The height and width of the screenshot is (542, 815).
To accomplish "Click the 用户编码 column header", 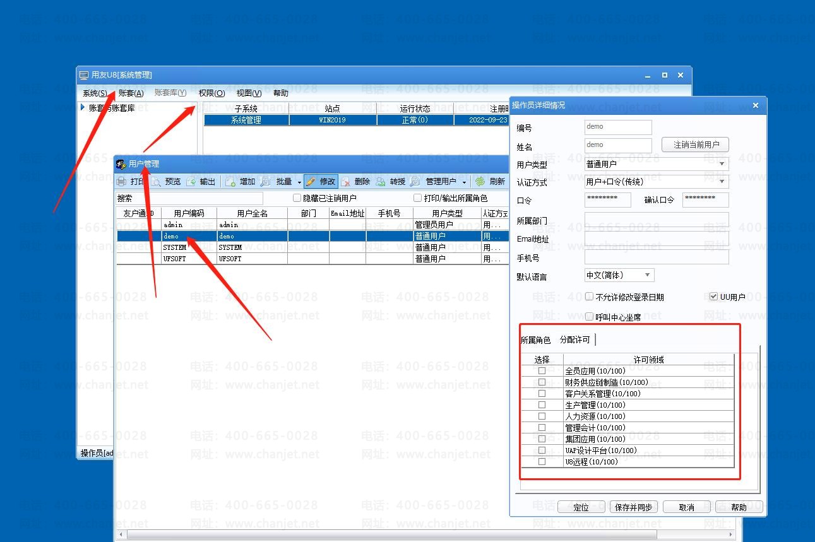I will coord(189,213).
